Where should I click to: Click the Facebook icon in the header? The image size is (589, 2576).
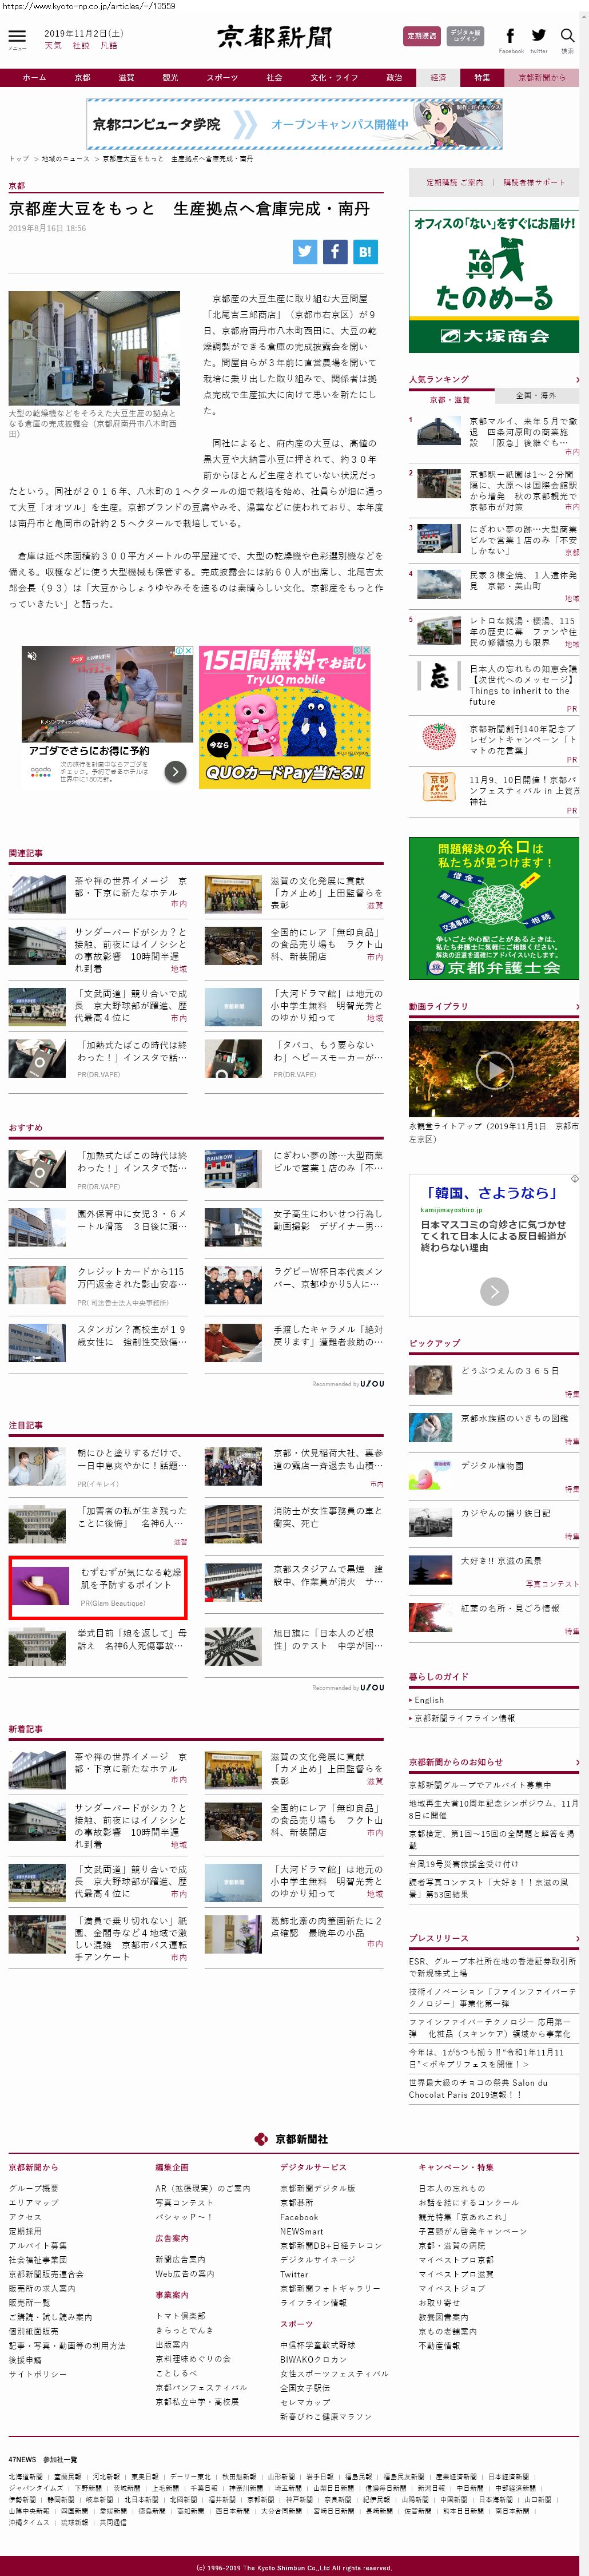[510, 36]
